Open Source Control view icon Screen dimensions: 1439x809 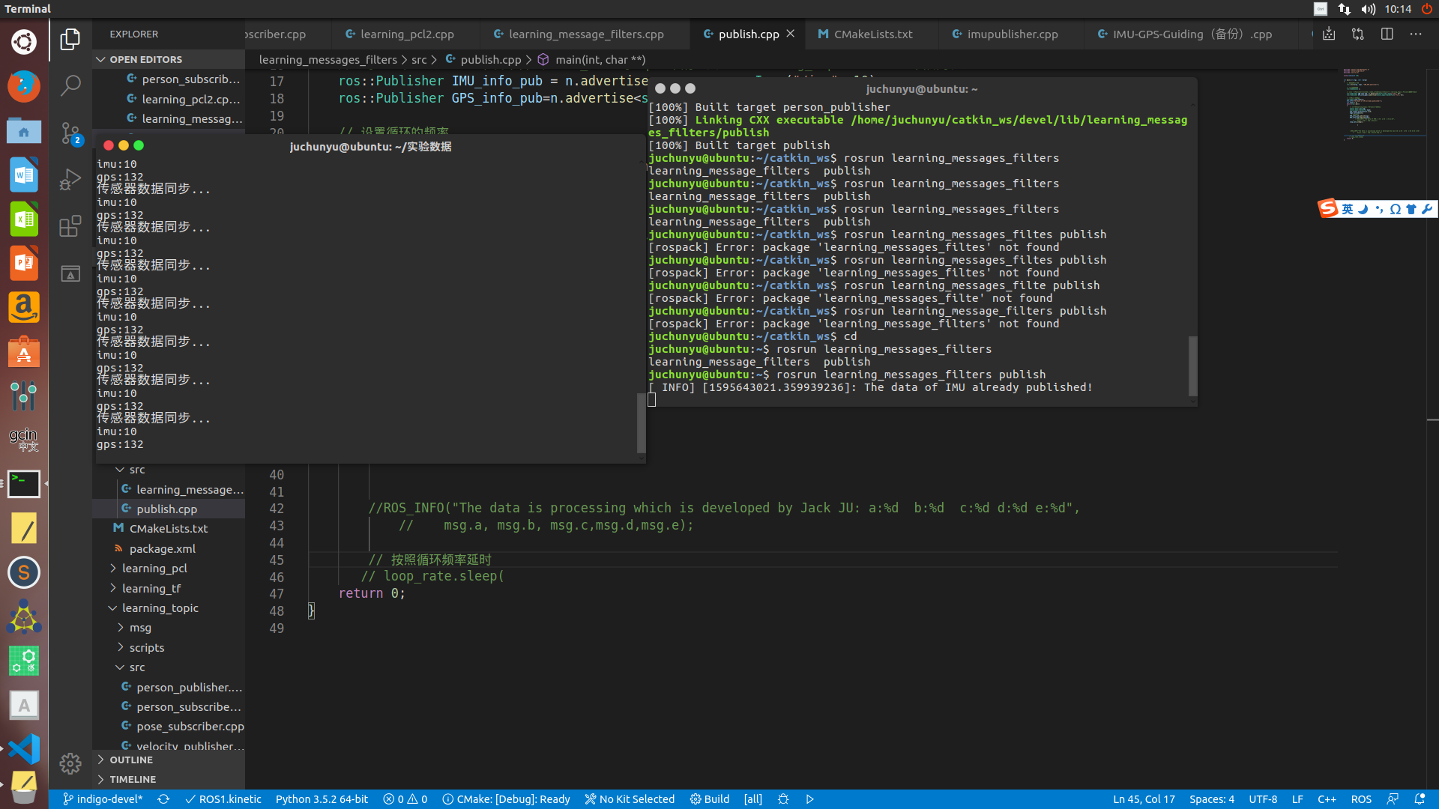click(x=70, y=133)
